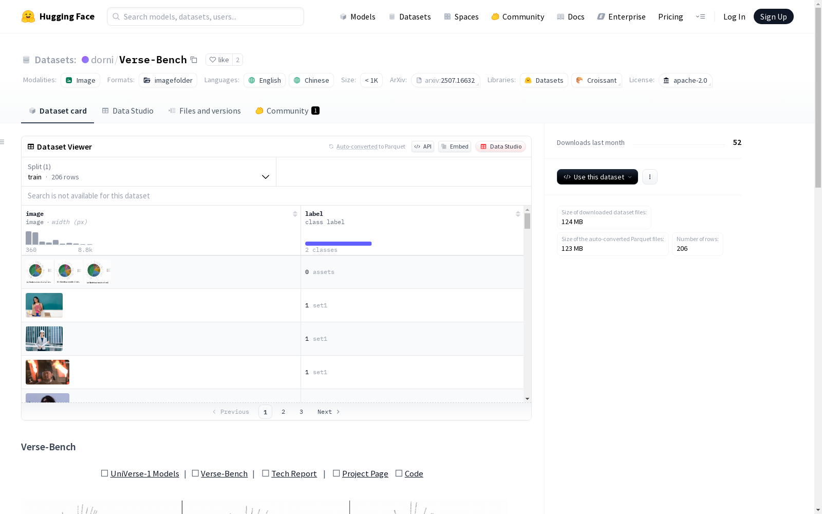822x514 pixels.
Task: Open the Verse-Bench link in the card
Action: pos(224,473)
